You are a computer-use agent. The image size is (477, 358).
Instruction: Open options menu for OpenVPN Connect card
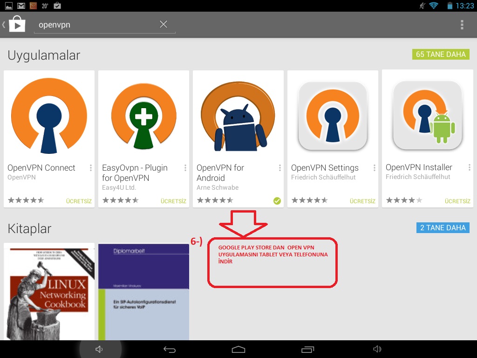(91, 168)
